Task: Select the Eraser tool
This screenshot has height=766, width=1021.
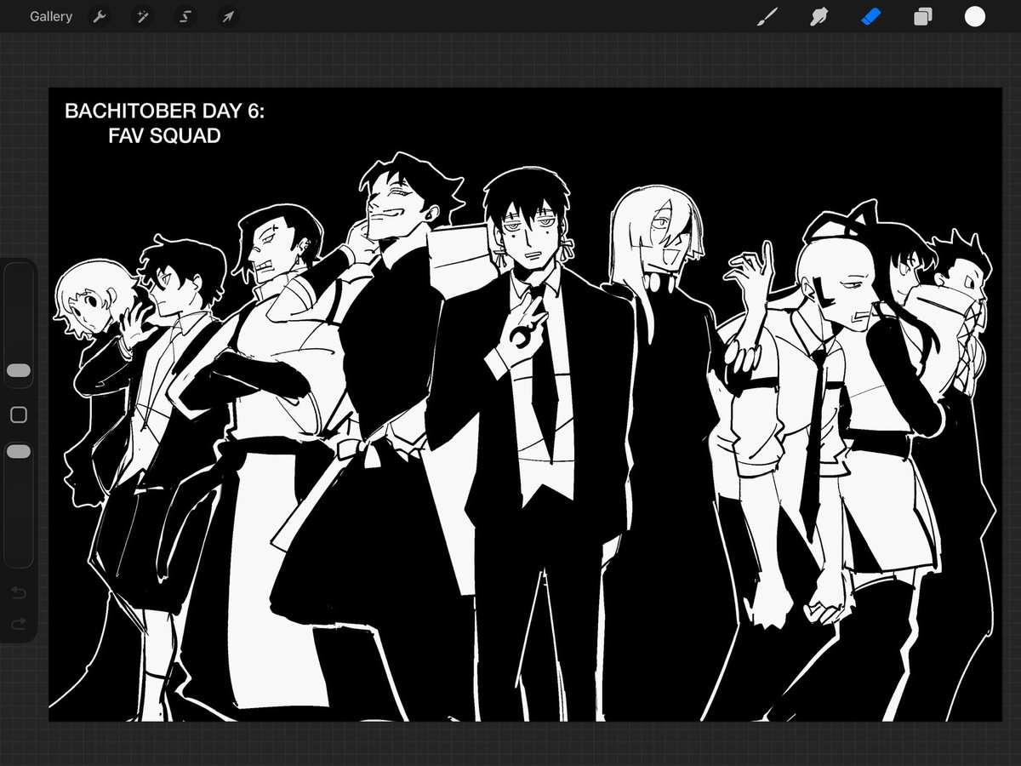Action: coord(871,16)
